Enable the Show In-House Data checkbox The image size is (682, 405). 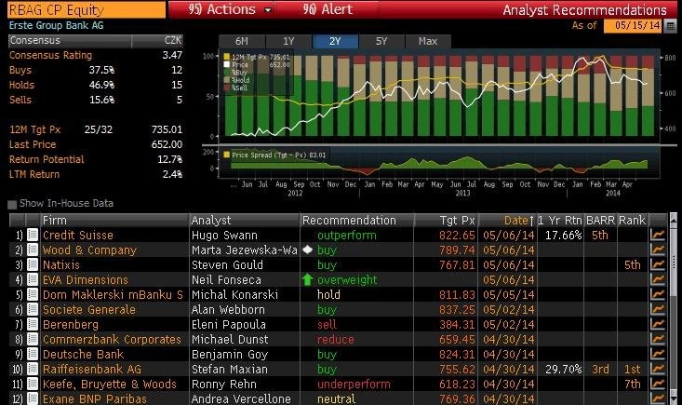tap(12, 204)
